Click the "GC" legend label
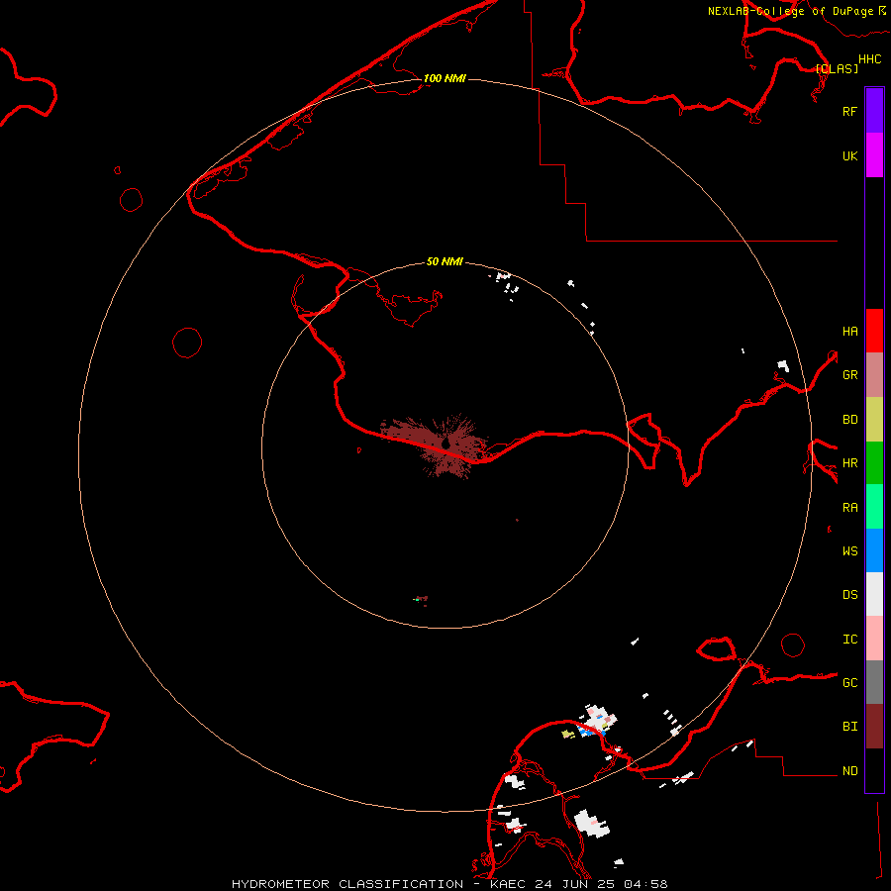Screen dimensions: 891x891 pos(850,683)
